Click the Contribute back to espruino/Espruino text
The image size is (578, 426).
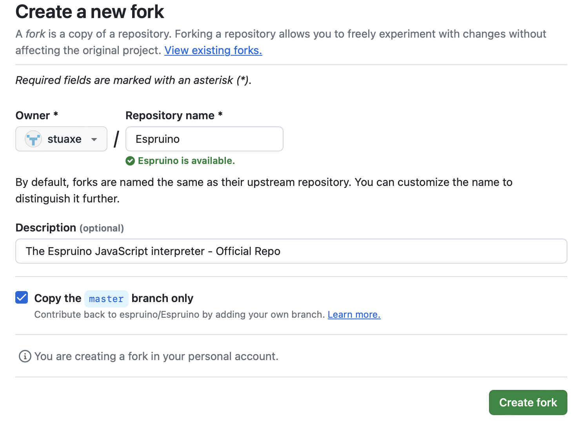[x=180, y=315]
